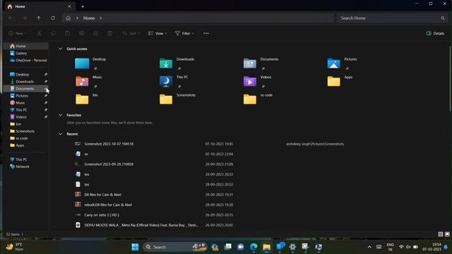Collapse the Favorites section
452x254 pixels.
60,115
